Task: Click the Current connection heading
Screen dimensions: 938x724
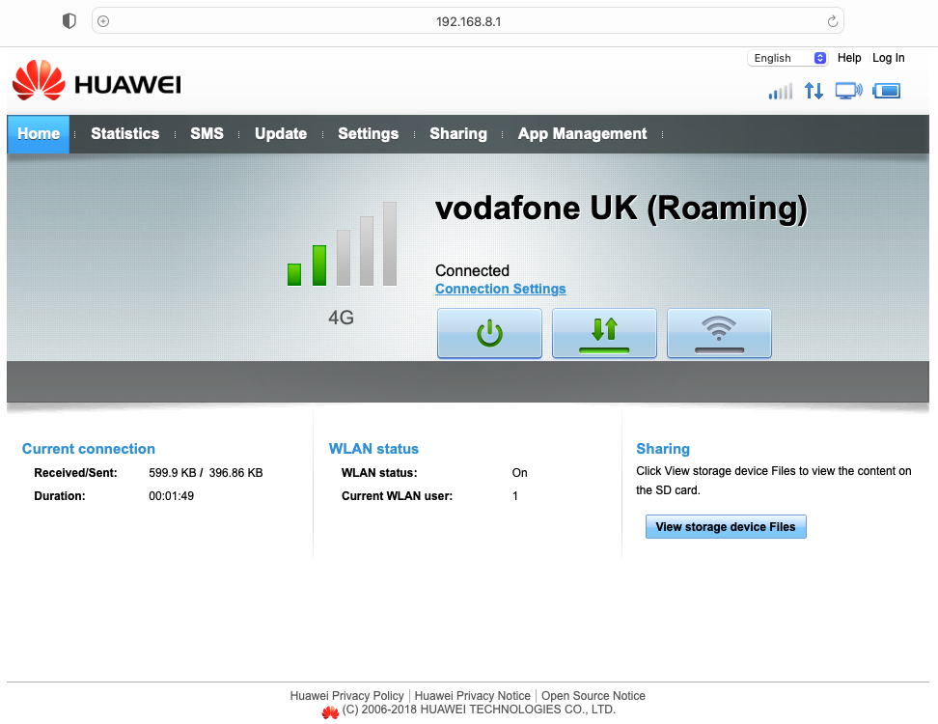Action: (x=89, y=449)
